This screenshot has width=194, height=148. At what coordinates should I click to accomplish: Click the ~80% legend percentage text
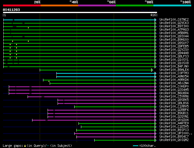[149, 2]
